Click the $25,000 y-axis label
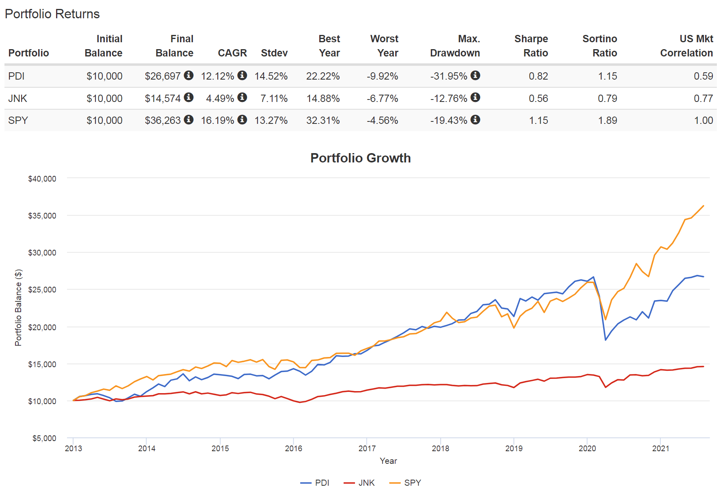Screen dimensions: 725x491 click(x=42, y=290)
